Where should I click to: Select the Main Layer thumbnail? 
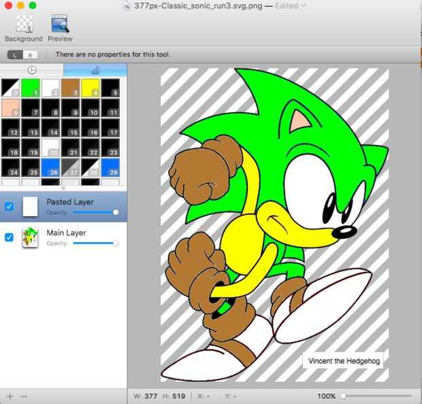tap(30, 238)
